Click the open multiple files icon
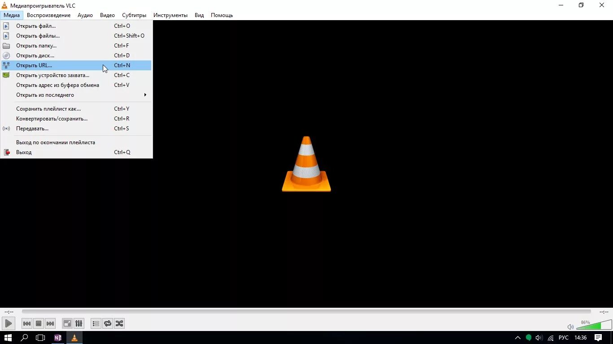 6,36
